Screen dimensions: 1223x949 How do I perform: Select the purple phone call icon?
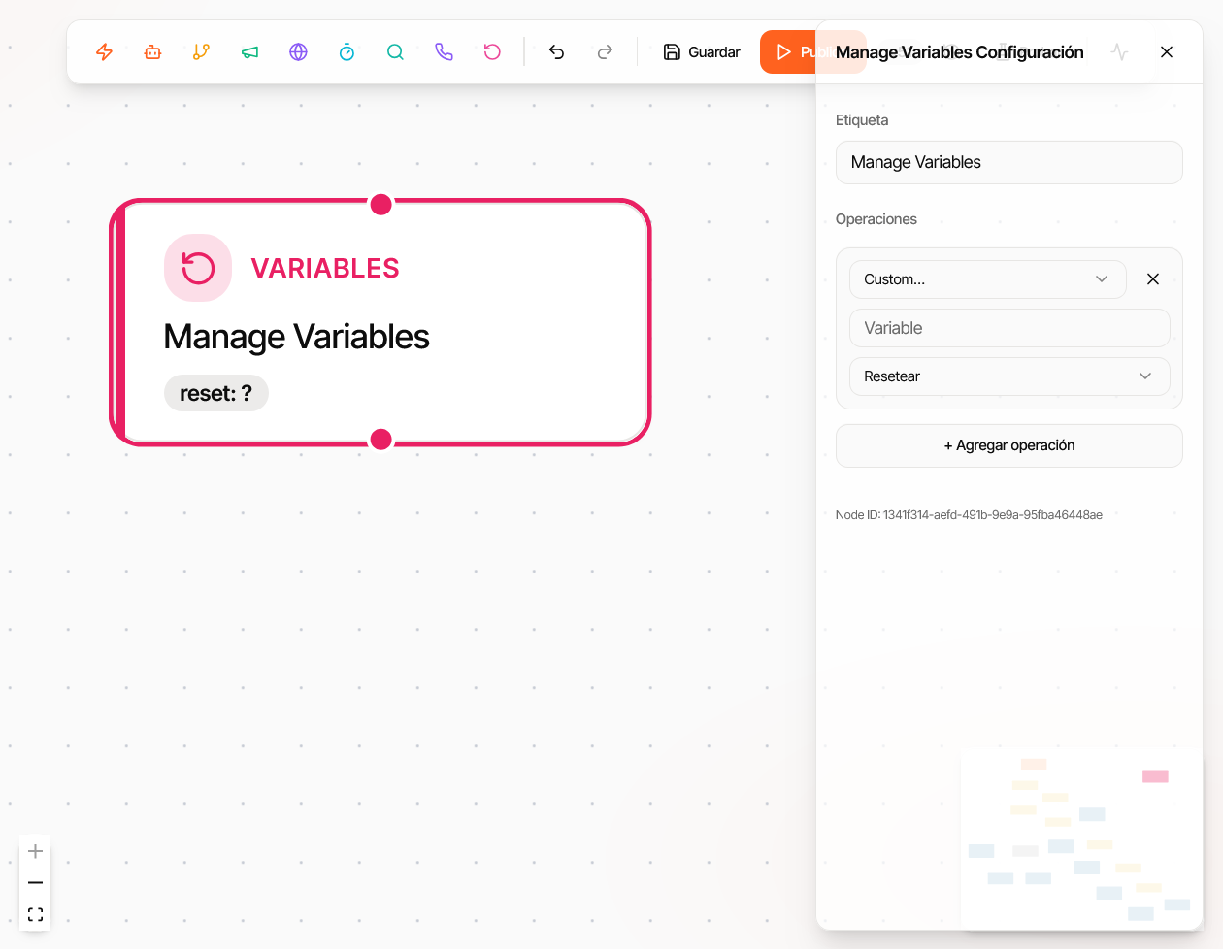click(x=444, y=52)
